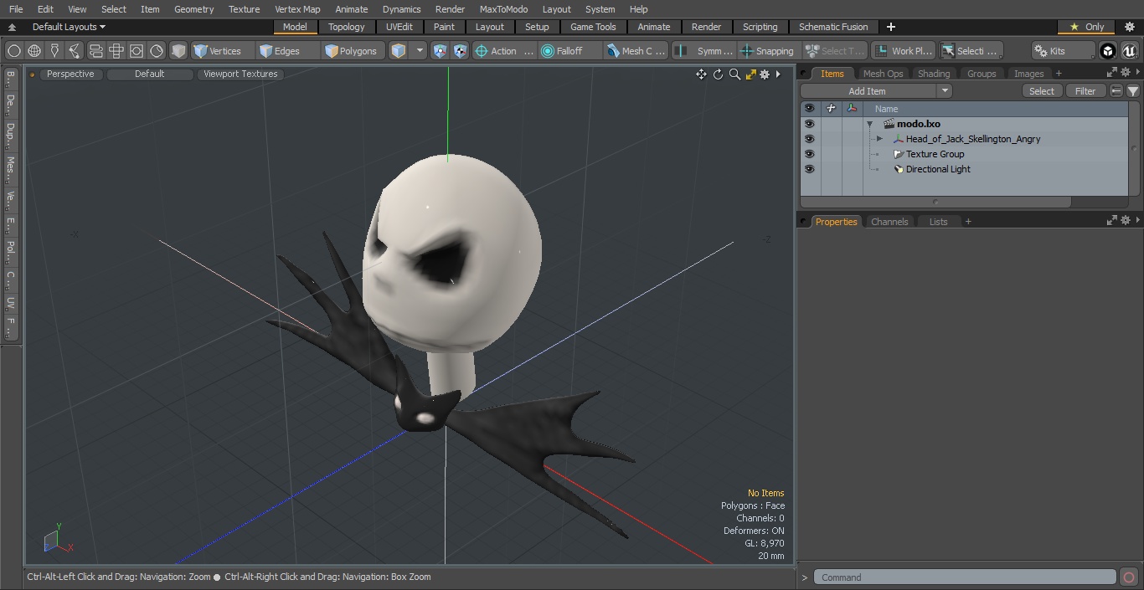The height and width of the screenshot is (590, 1144).
Task: Toggle the Work Plane button
Action: pos(903,51)
